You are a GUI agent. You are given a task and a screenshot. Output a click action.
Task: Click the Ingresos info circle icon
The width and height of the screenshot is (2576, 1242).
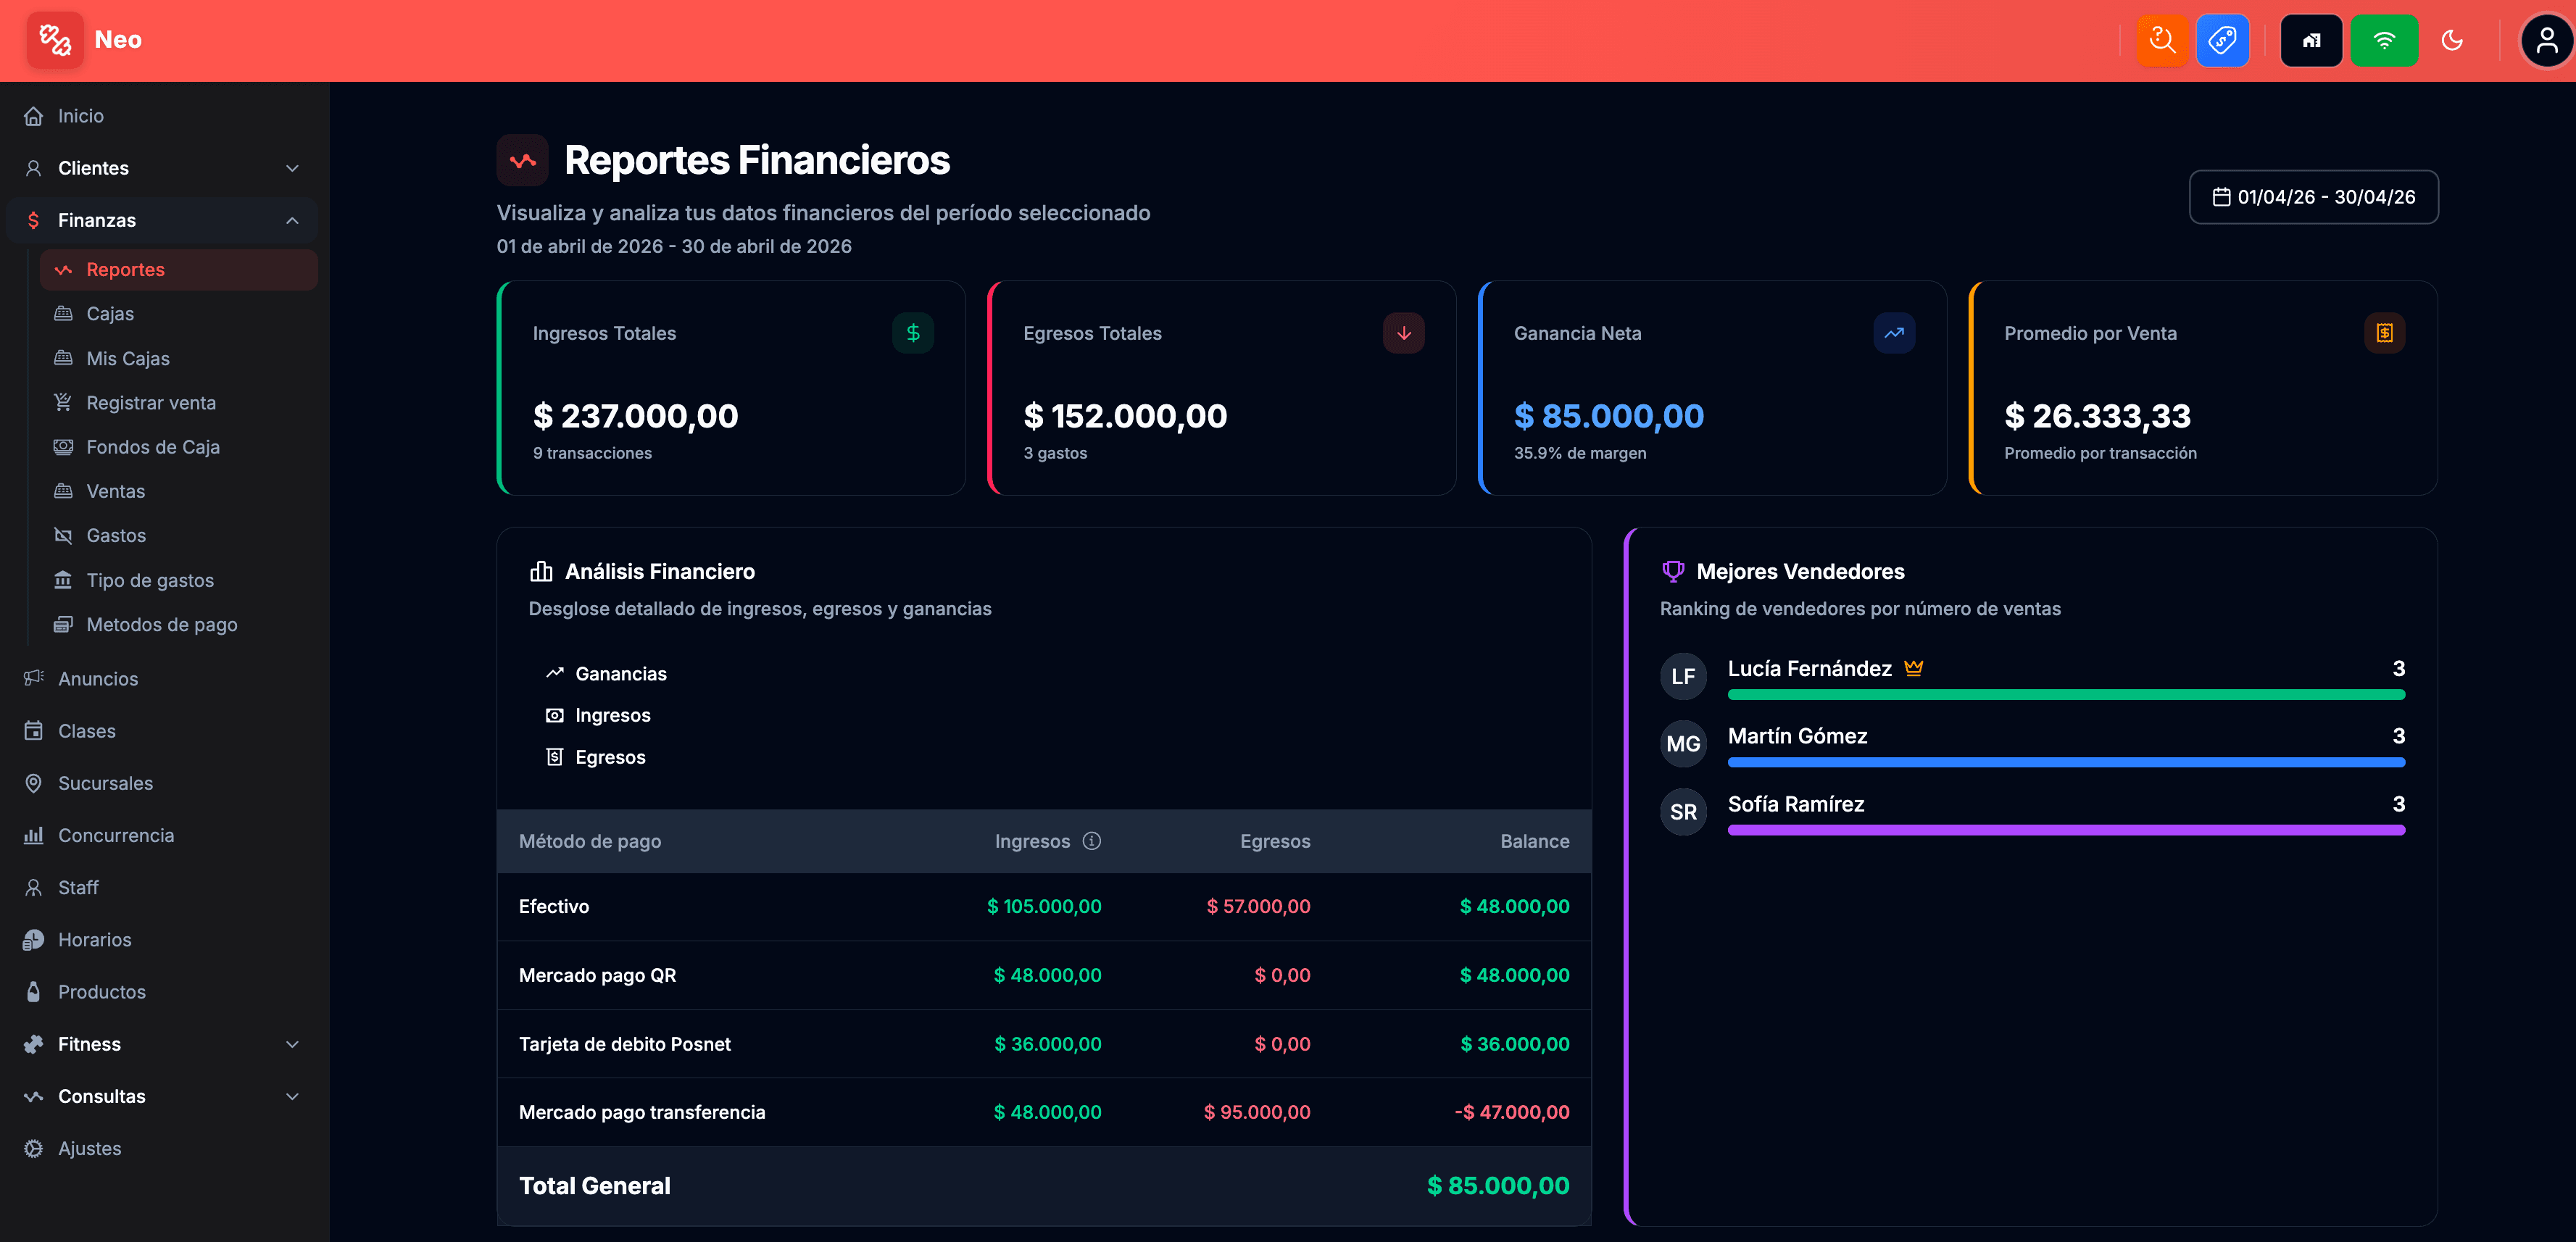click(x=1092, y=841)
